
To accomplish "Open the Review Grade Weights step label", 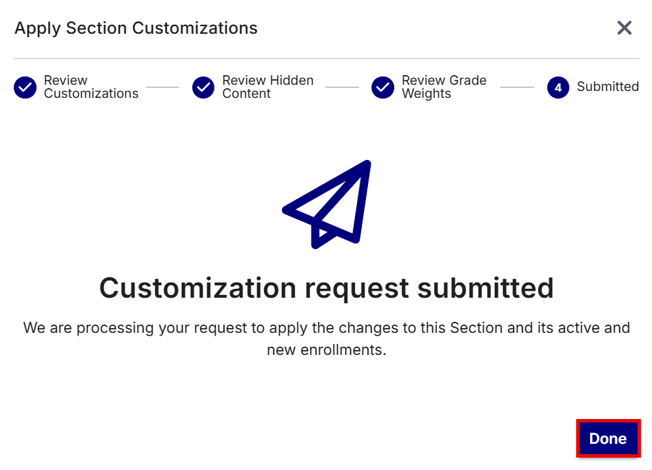I will click(x=444, y=87).
